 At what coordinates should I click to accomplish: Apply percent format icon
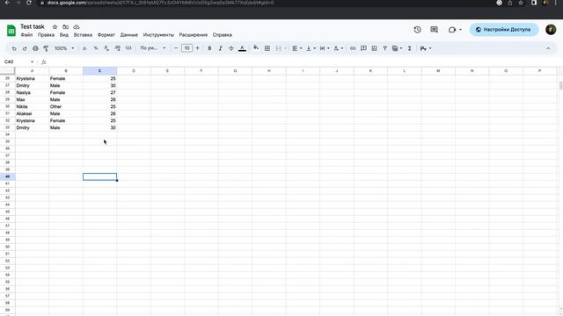click(96, 48)
